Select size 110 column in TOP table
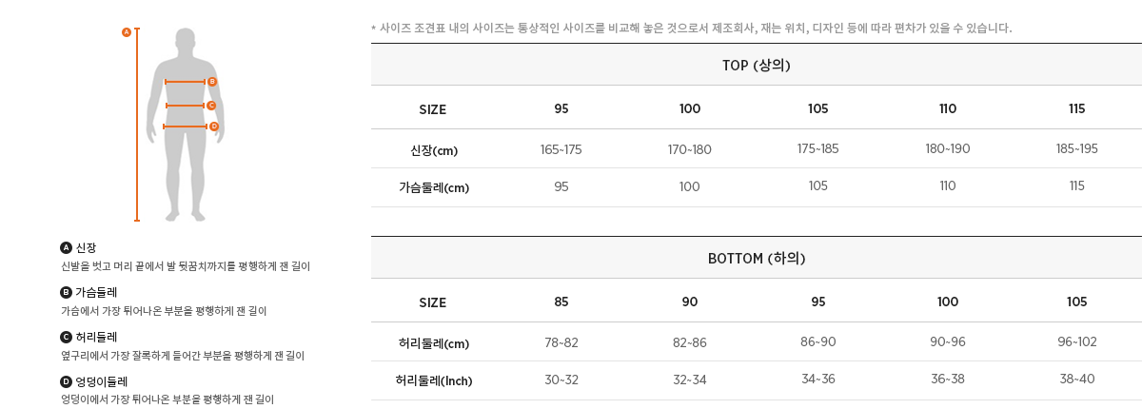This screenshot has width=1142, height=409. 947,108
